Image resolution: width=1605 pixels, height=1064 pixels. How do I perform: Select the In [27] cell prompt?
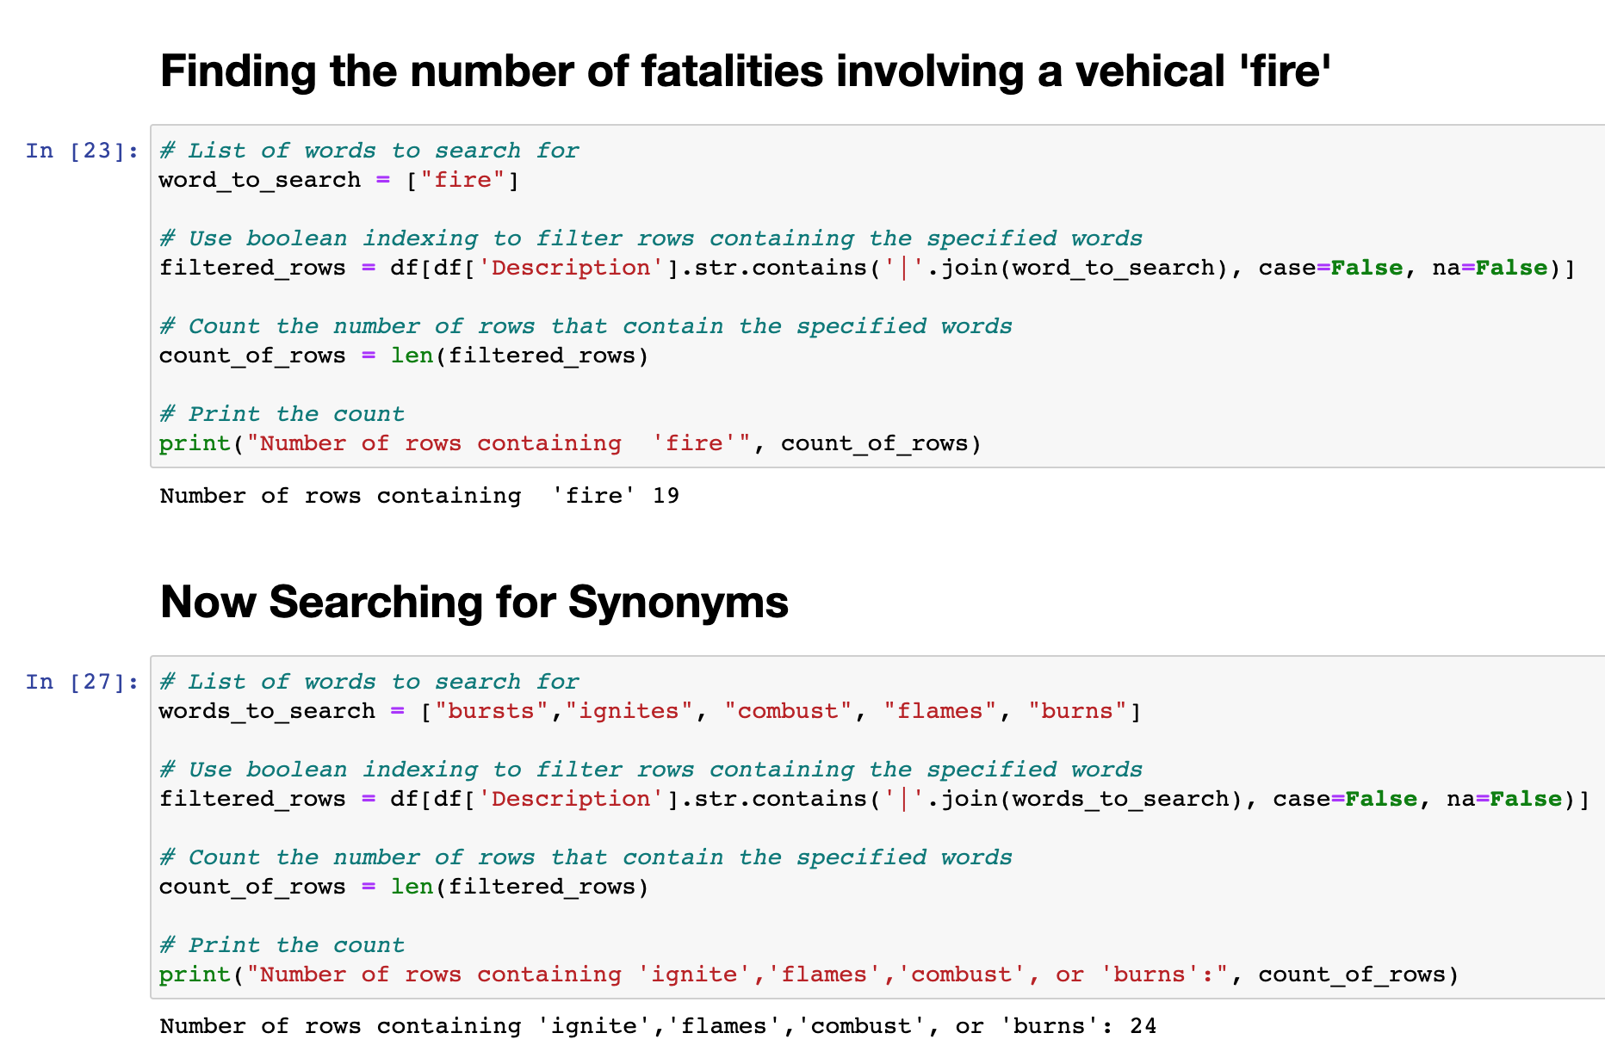(x=82, y=683)
